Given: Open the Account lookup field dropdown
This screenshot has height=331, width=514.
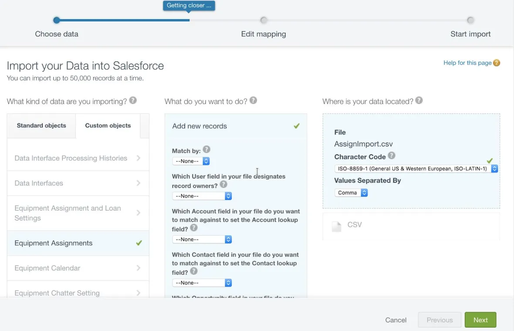Looking at the screenshot, I should [x=202, y=239].
